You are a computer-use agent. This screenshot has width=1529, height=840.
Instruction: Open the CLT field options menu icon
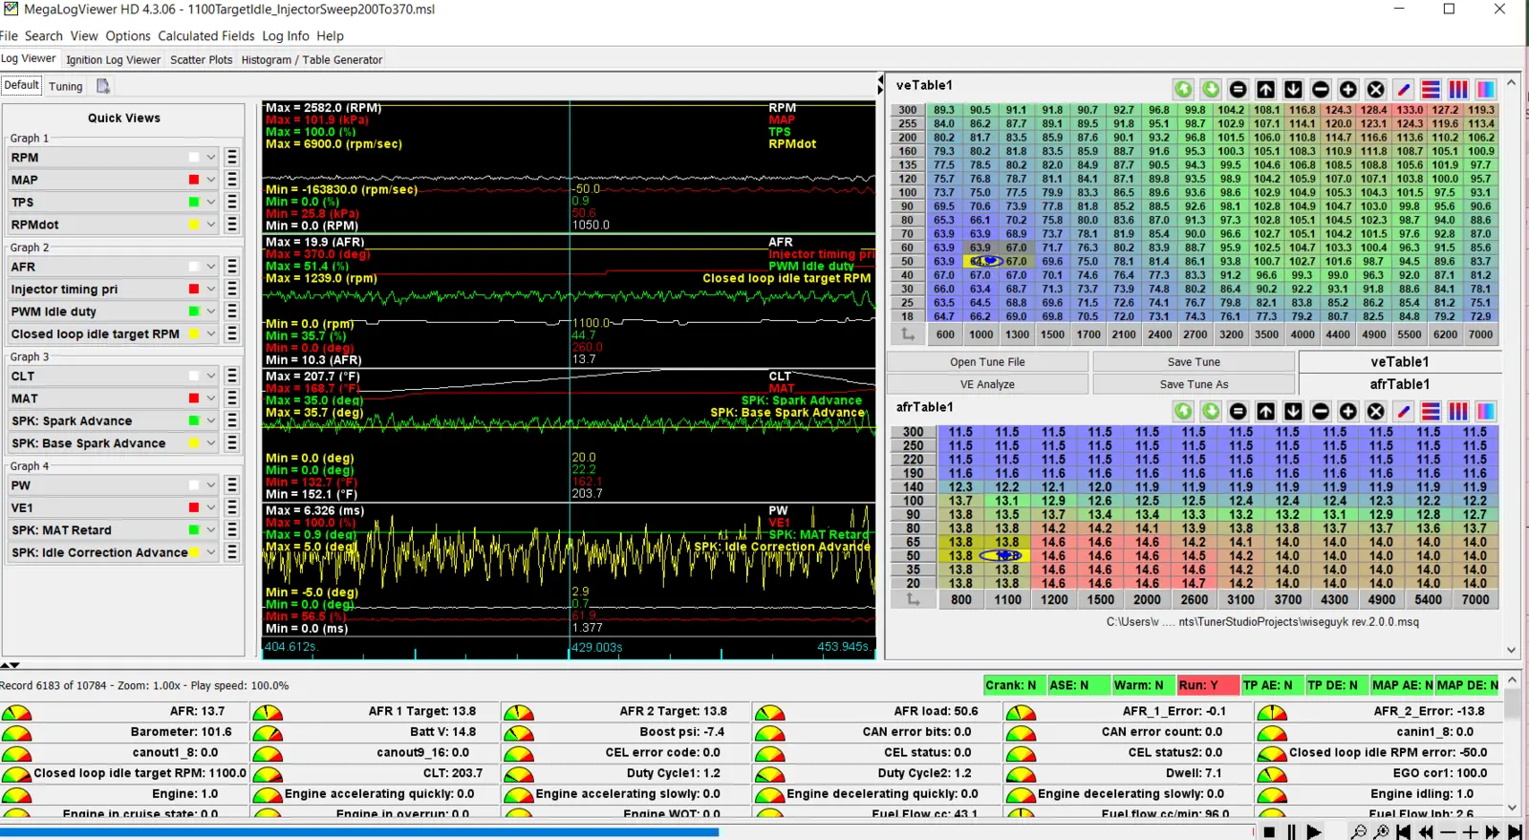(x=231, y=376)
